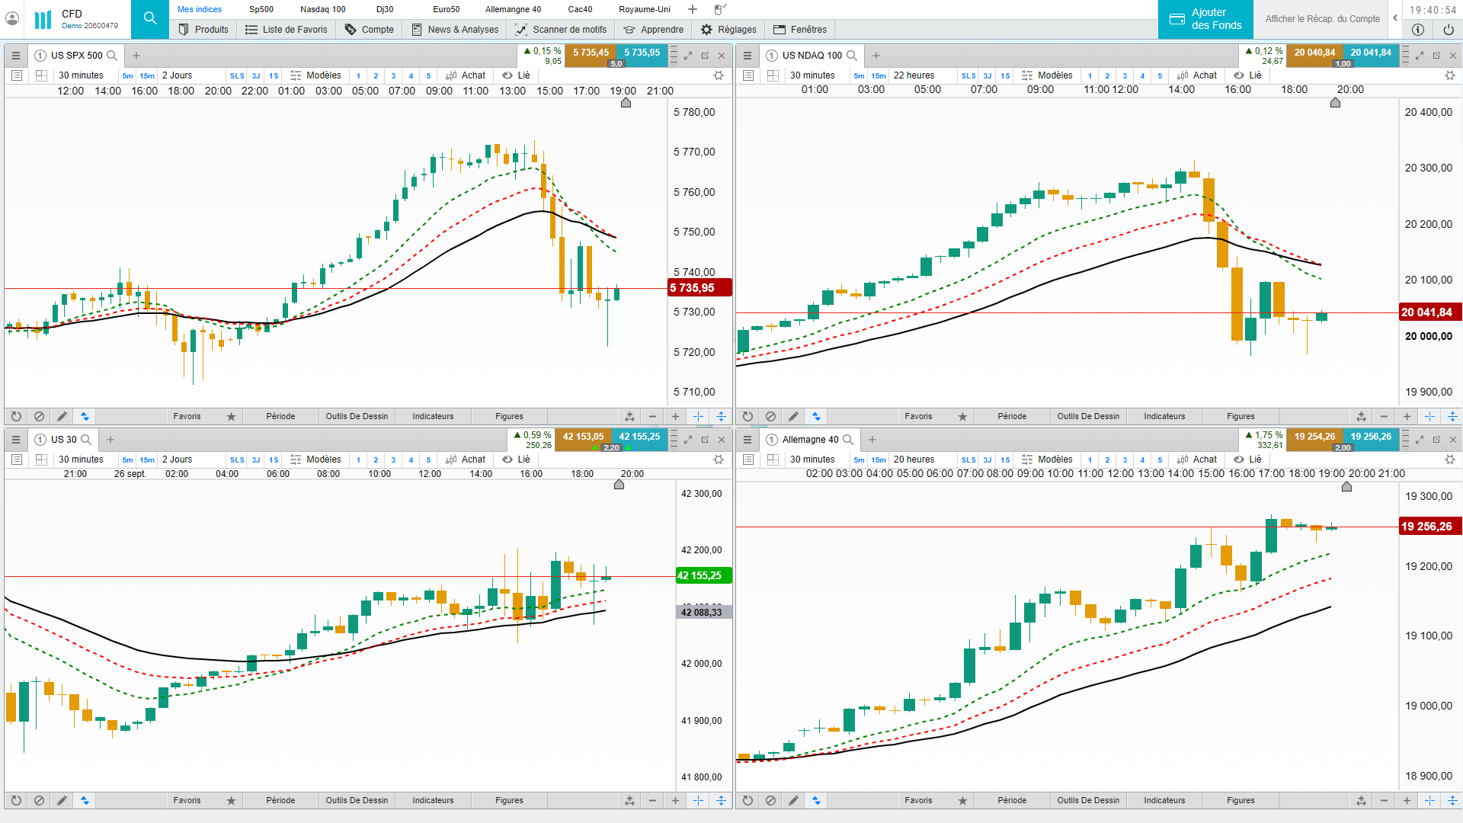Open Scanner de motifs menu
This screenshot has height=823, width=1463.
561,30
